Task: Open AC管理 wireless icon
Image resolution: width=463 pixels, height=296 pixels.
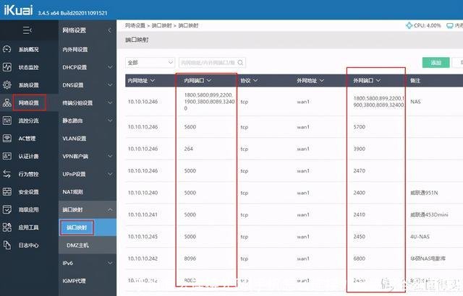Action: (7, 138)
